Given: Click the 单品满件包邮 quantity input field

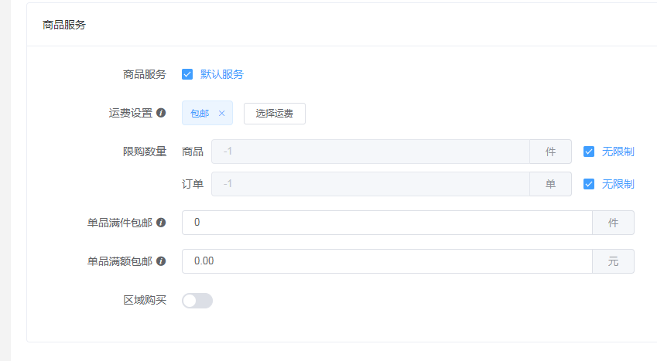Looking at the screenshot, I should tap(387, 223).
